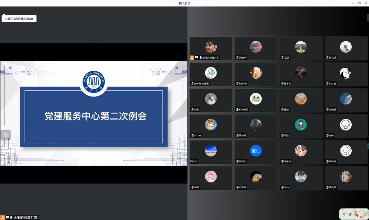This screenshot has height=220, width=369.
Task: Click the muted mic icon beside lyqhhh
Action: pos(237,84)
